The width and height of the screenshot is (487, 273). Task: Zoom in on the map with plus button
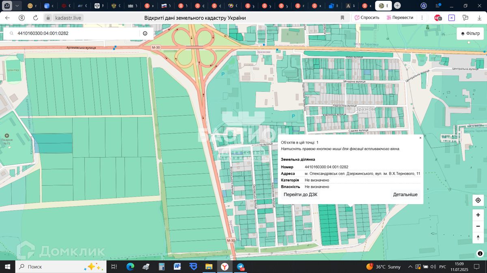point(478,215)
